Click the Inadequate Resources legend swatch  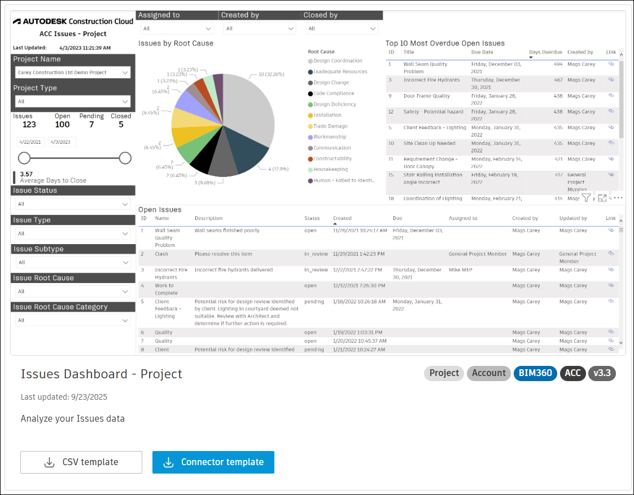(x=310, y=72)
